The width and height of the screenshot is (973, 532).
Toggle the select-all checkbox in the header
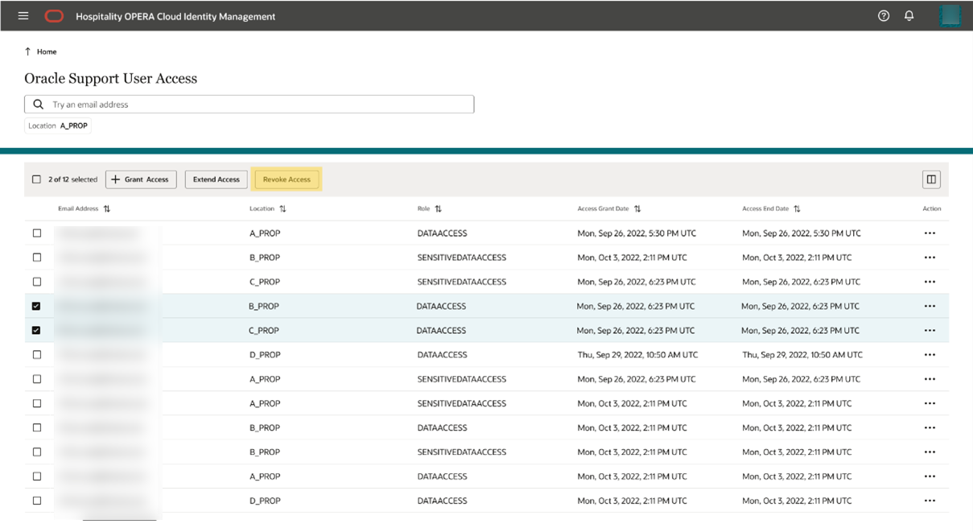pos(35,179)
